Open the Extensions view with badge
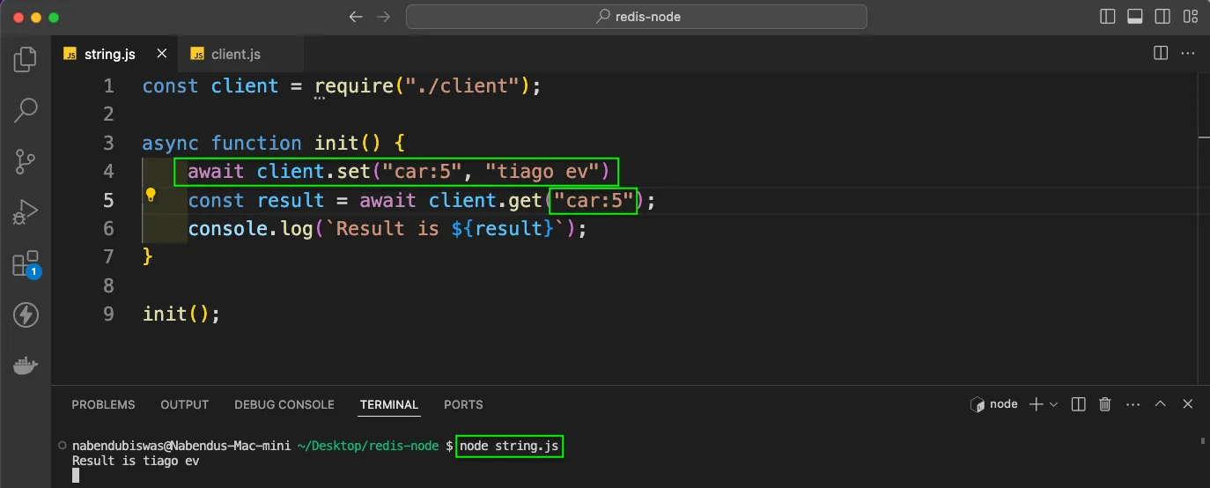This screenshot has height=488, width=1210. click(26, 264)
